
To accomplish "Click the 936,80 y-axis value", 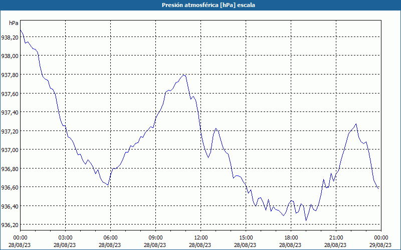I will [x=10, y=169].
